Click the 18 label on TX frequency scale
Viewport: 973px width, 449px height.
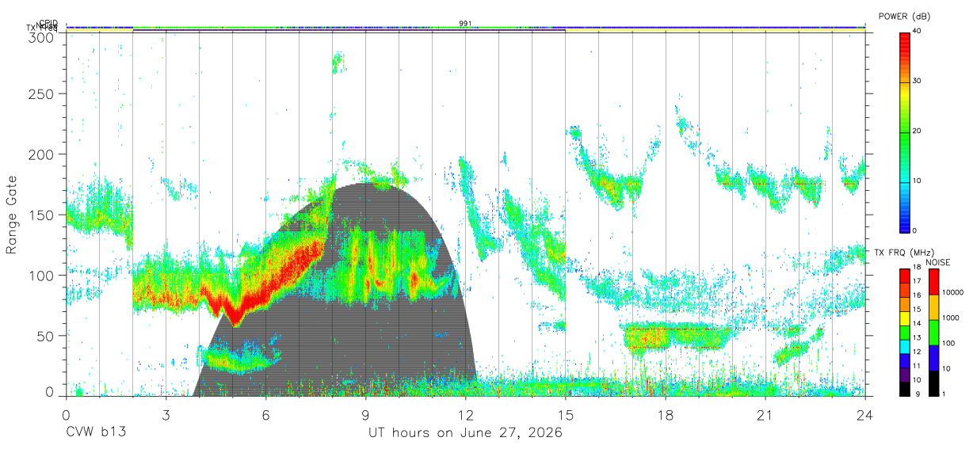point(916,268)
